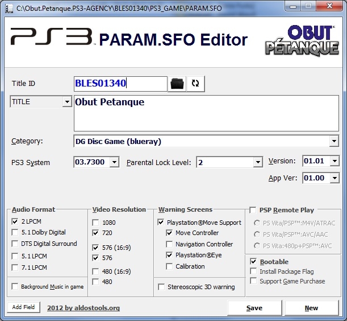Uncheck the 720 video resolution

pyautogui.click(x=95, y=233)
